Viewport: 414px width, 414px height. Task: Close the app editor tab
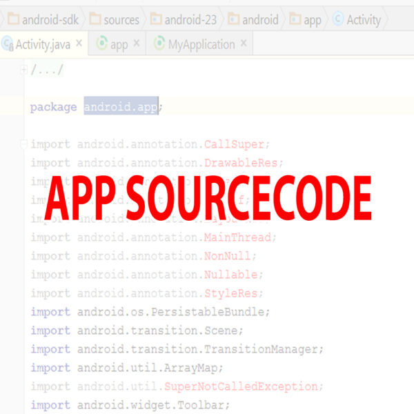[x=137, y=44]
